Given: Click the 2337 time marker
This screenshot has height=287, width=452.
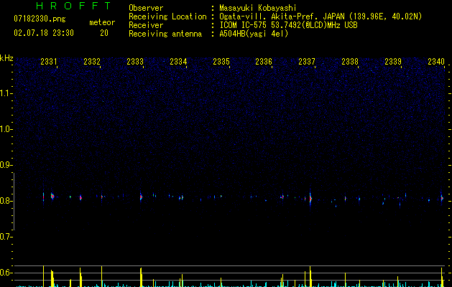Looking at the screenshot, I should (307, 62).
